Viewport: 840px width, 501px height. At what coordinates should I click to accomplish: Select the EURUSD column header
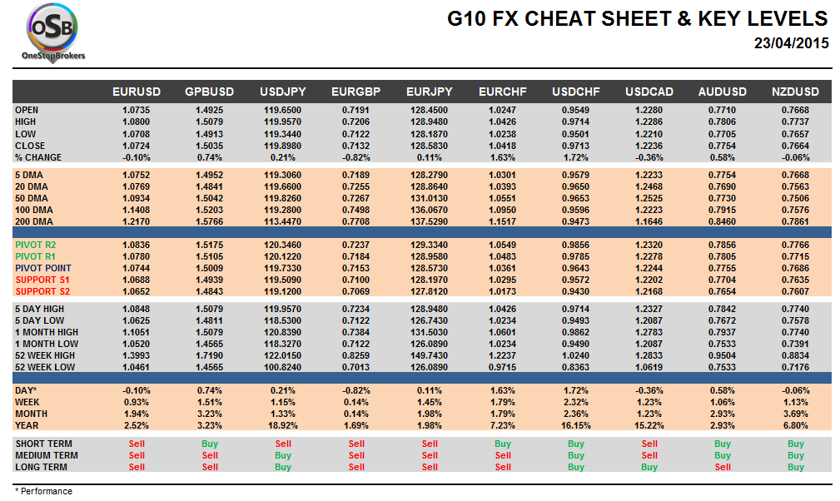[x=137, y=92]
